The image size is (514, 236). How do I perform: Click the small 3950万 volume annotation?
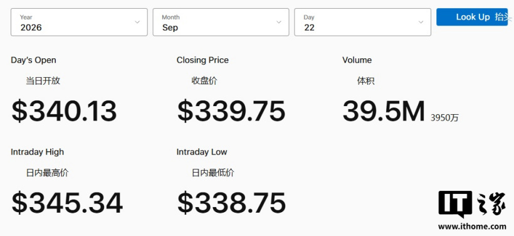(x=444, y=118)
